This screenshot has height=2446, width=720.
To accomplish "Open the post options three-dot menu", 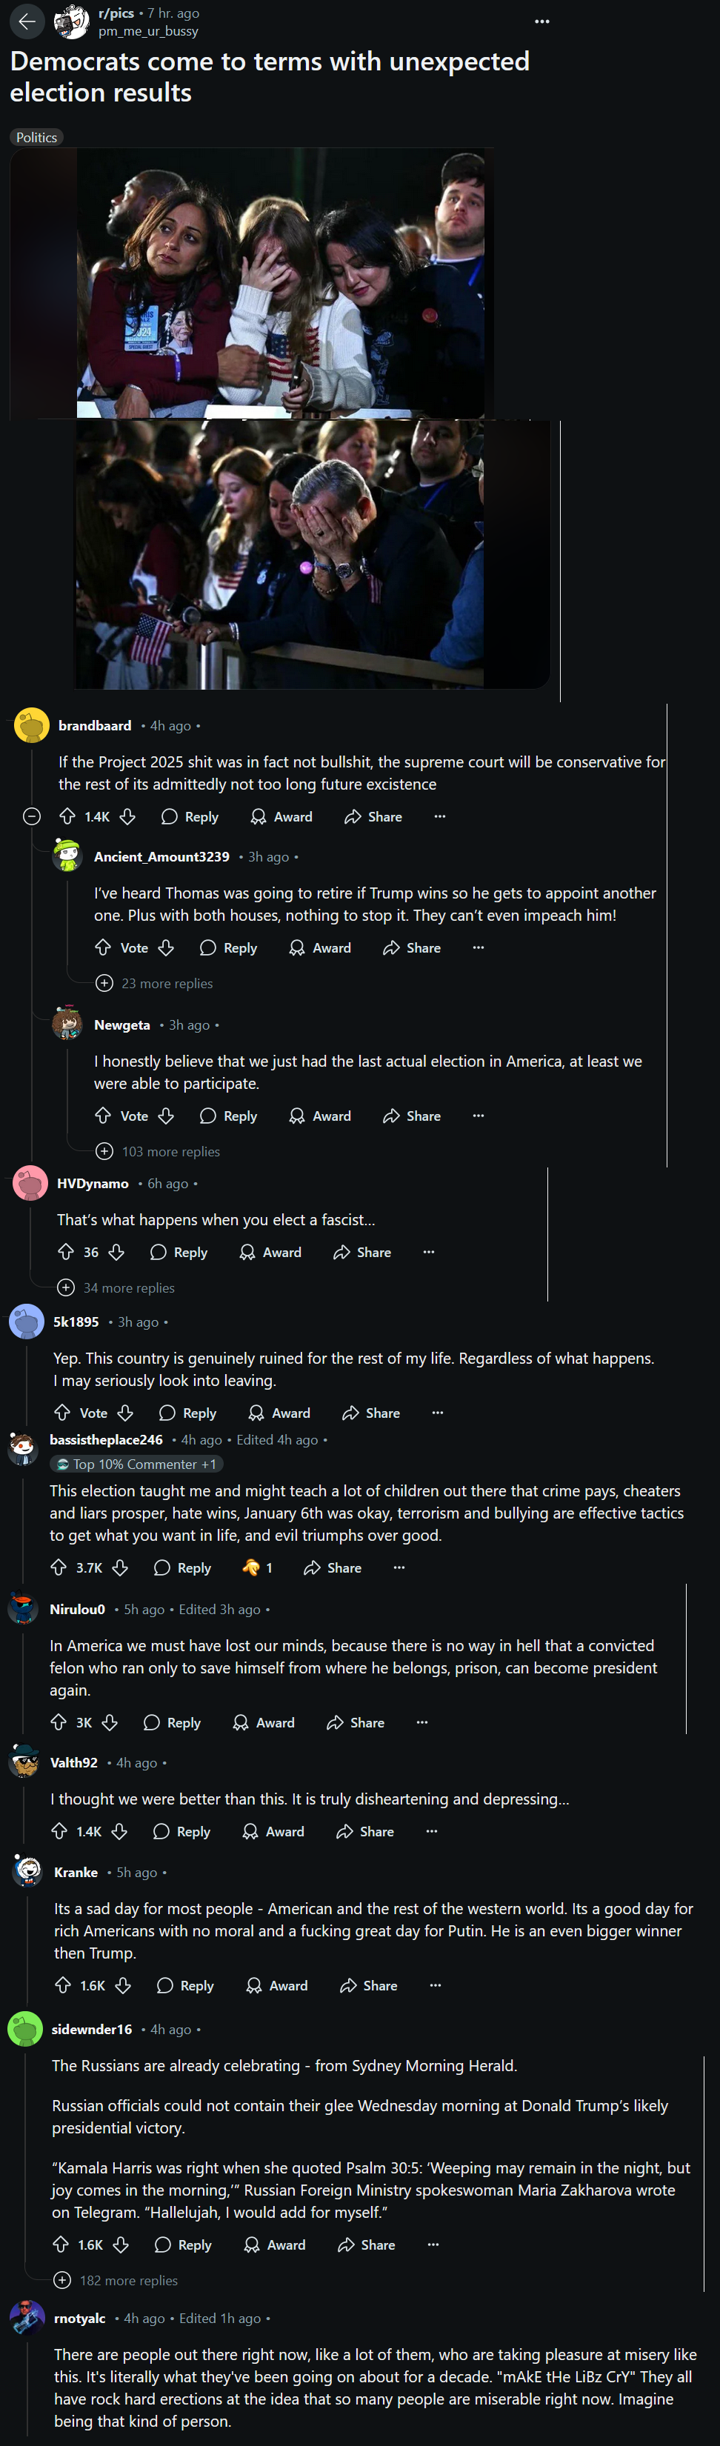I will click(541, 21).
